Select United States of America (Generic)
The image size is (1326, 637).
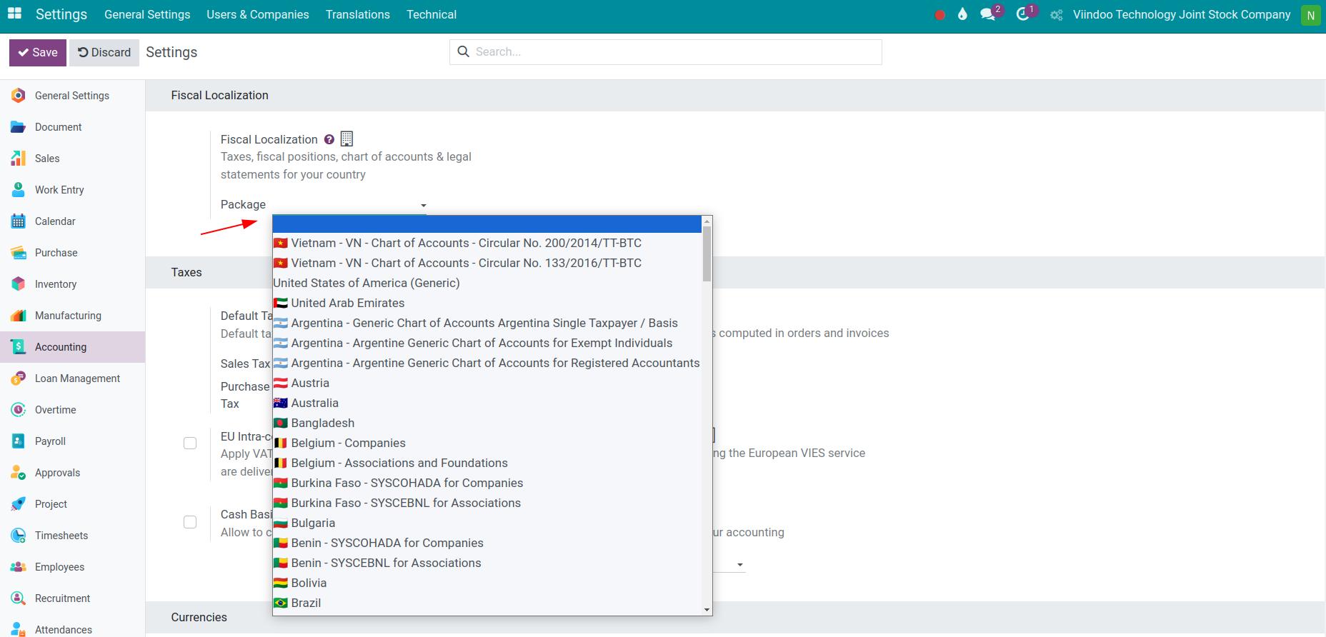(x=487, y=283)
